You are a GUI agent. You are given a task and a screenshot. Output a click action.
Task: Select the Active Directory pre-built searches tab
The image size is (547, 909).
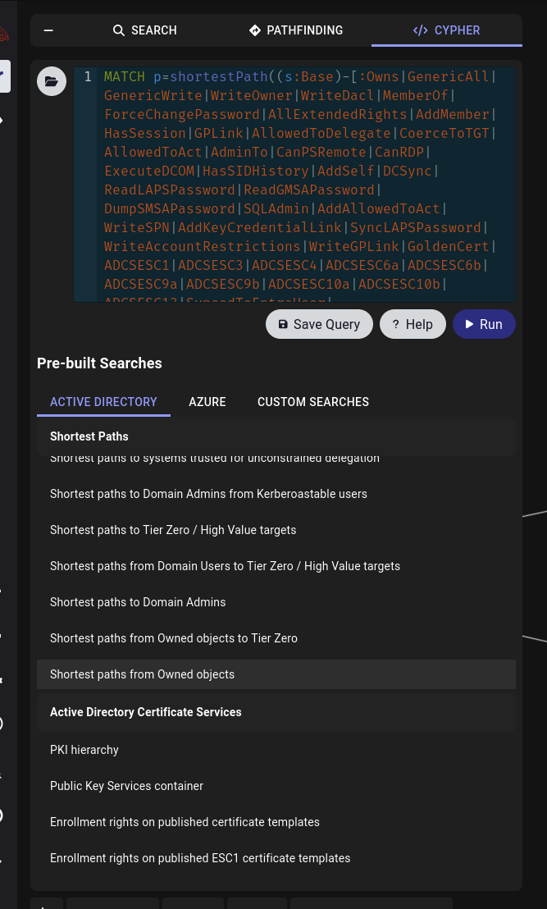click(x=103, y=402)
